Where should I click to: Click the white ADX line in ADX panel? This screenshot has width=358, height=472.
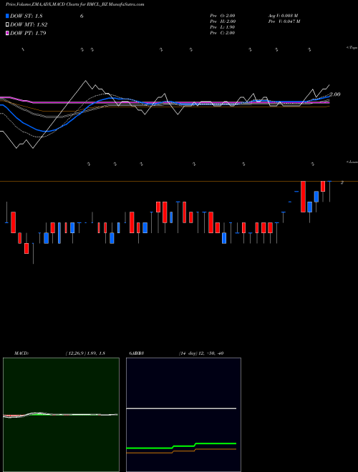click(x=181, y=408)
